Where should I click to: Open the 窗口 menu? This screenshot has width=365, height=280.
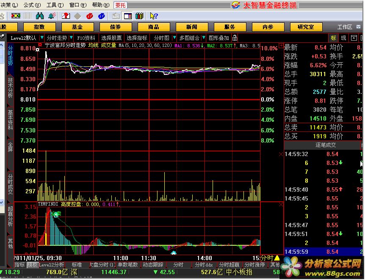pyautogui.click(x=78, y=5)
